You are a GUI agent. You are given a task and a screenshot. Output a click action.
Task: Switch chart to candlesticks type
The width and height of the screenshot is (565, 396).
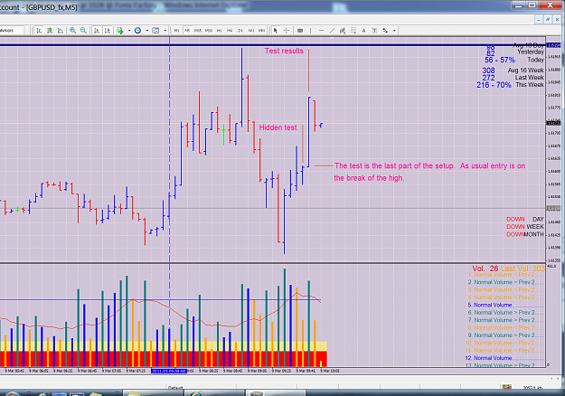tap(50, 31)
